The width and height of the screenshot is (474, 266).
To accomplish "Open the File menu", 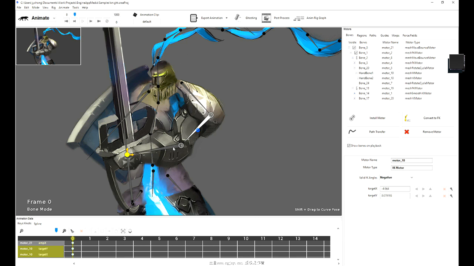I will (x=19, y=7).
